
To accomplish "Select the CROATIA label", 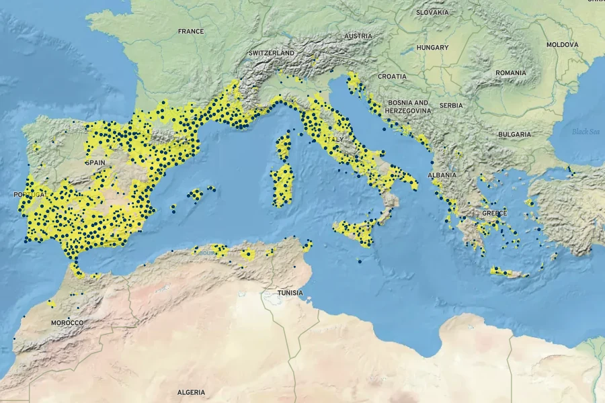I will pos(392,77).
